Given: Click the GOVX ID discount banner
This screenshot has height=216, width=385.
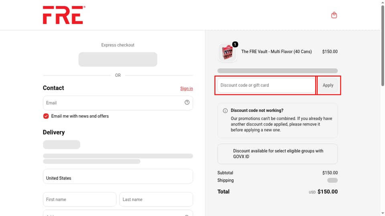Looking at the screenshot, I should coord(278,154).
